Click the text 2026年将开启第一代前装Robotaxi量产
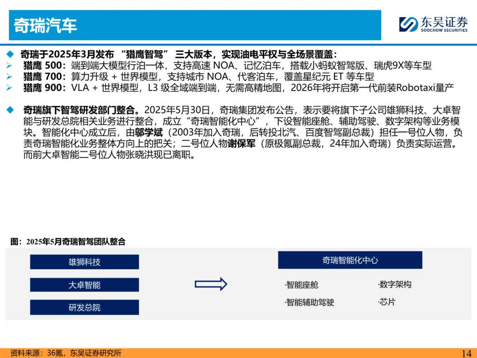Screen dimensions: 477x358 tap(372, 88)
